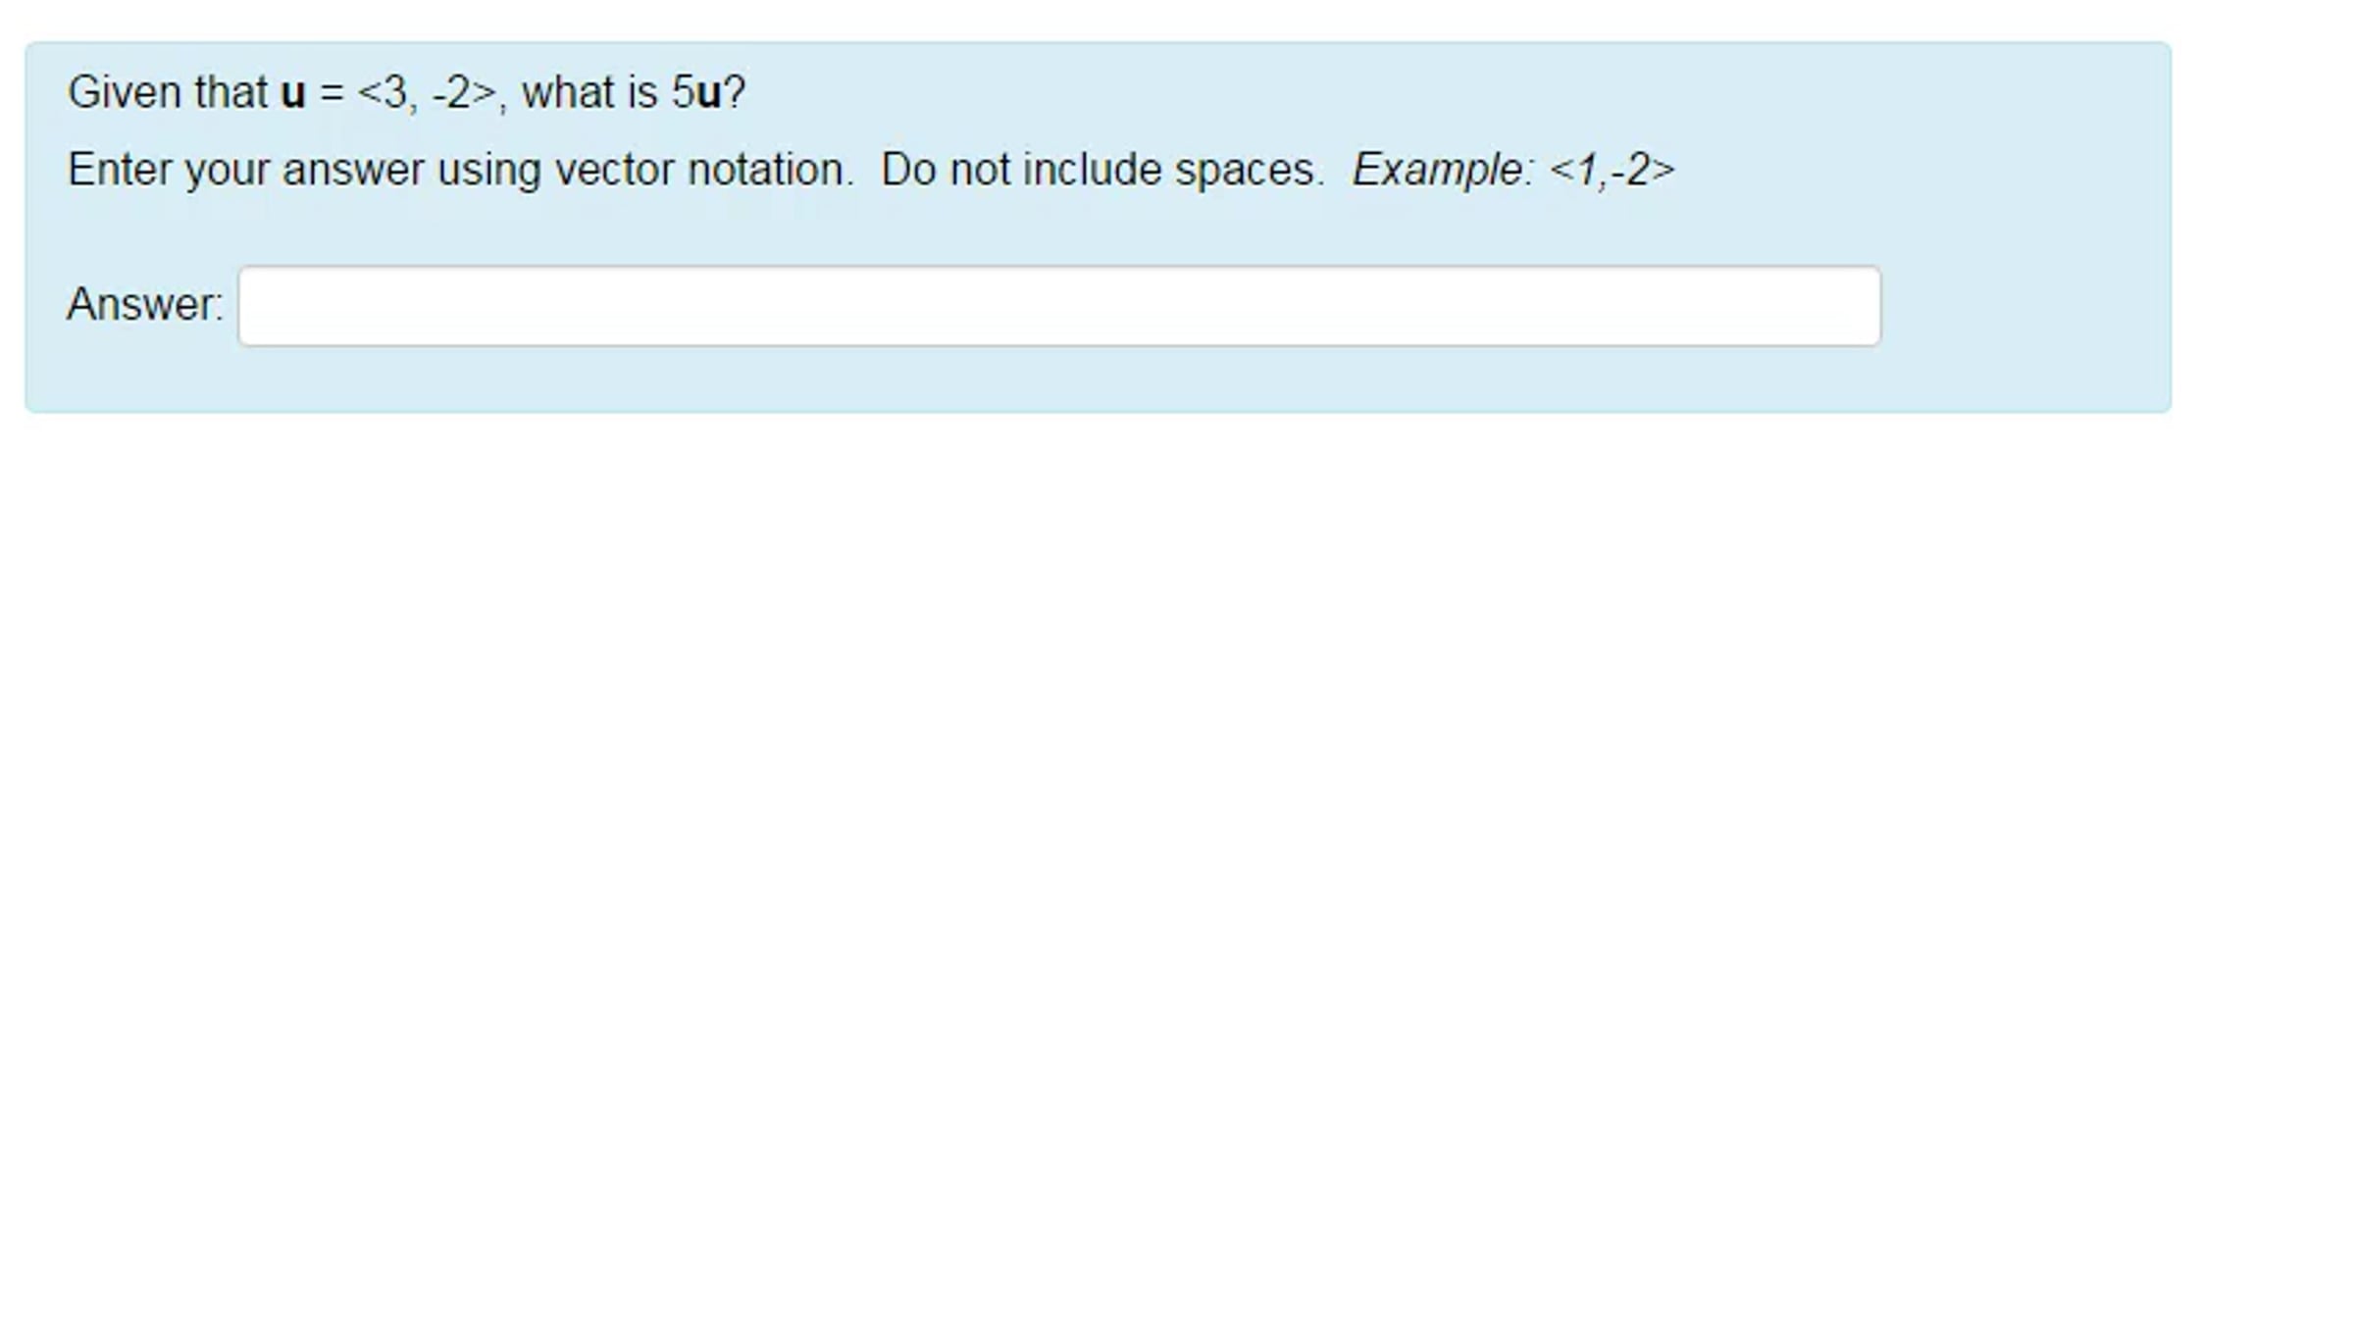Click the word "answer" in instructions

pos(353,170)
